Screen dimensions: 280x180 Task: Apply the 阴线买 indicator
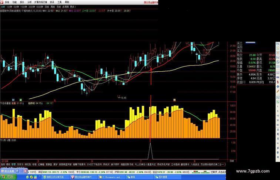106,164
